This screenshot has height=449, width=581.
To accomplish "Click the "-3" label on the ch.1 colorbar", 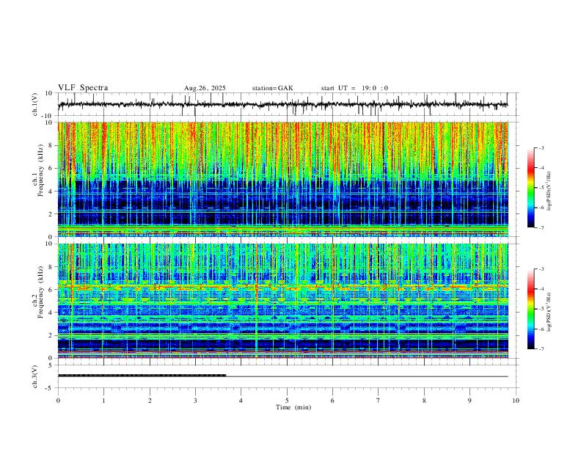I will 541,147.
